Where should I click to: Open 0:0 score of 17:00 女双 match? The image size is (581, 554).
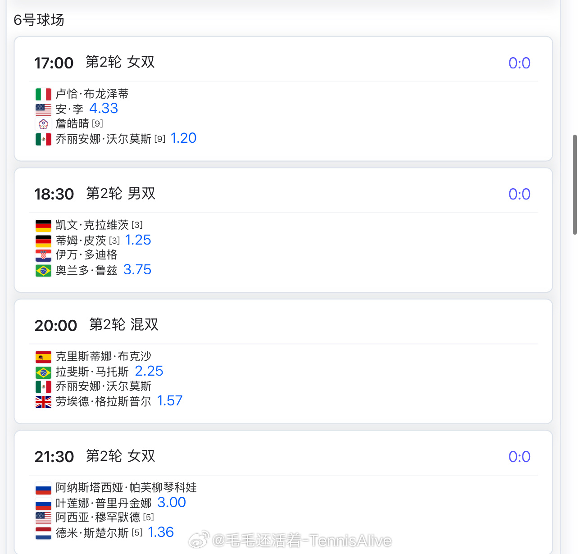pos(519,63)
